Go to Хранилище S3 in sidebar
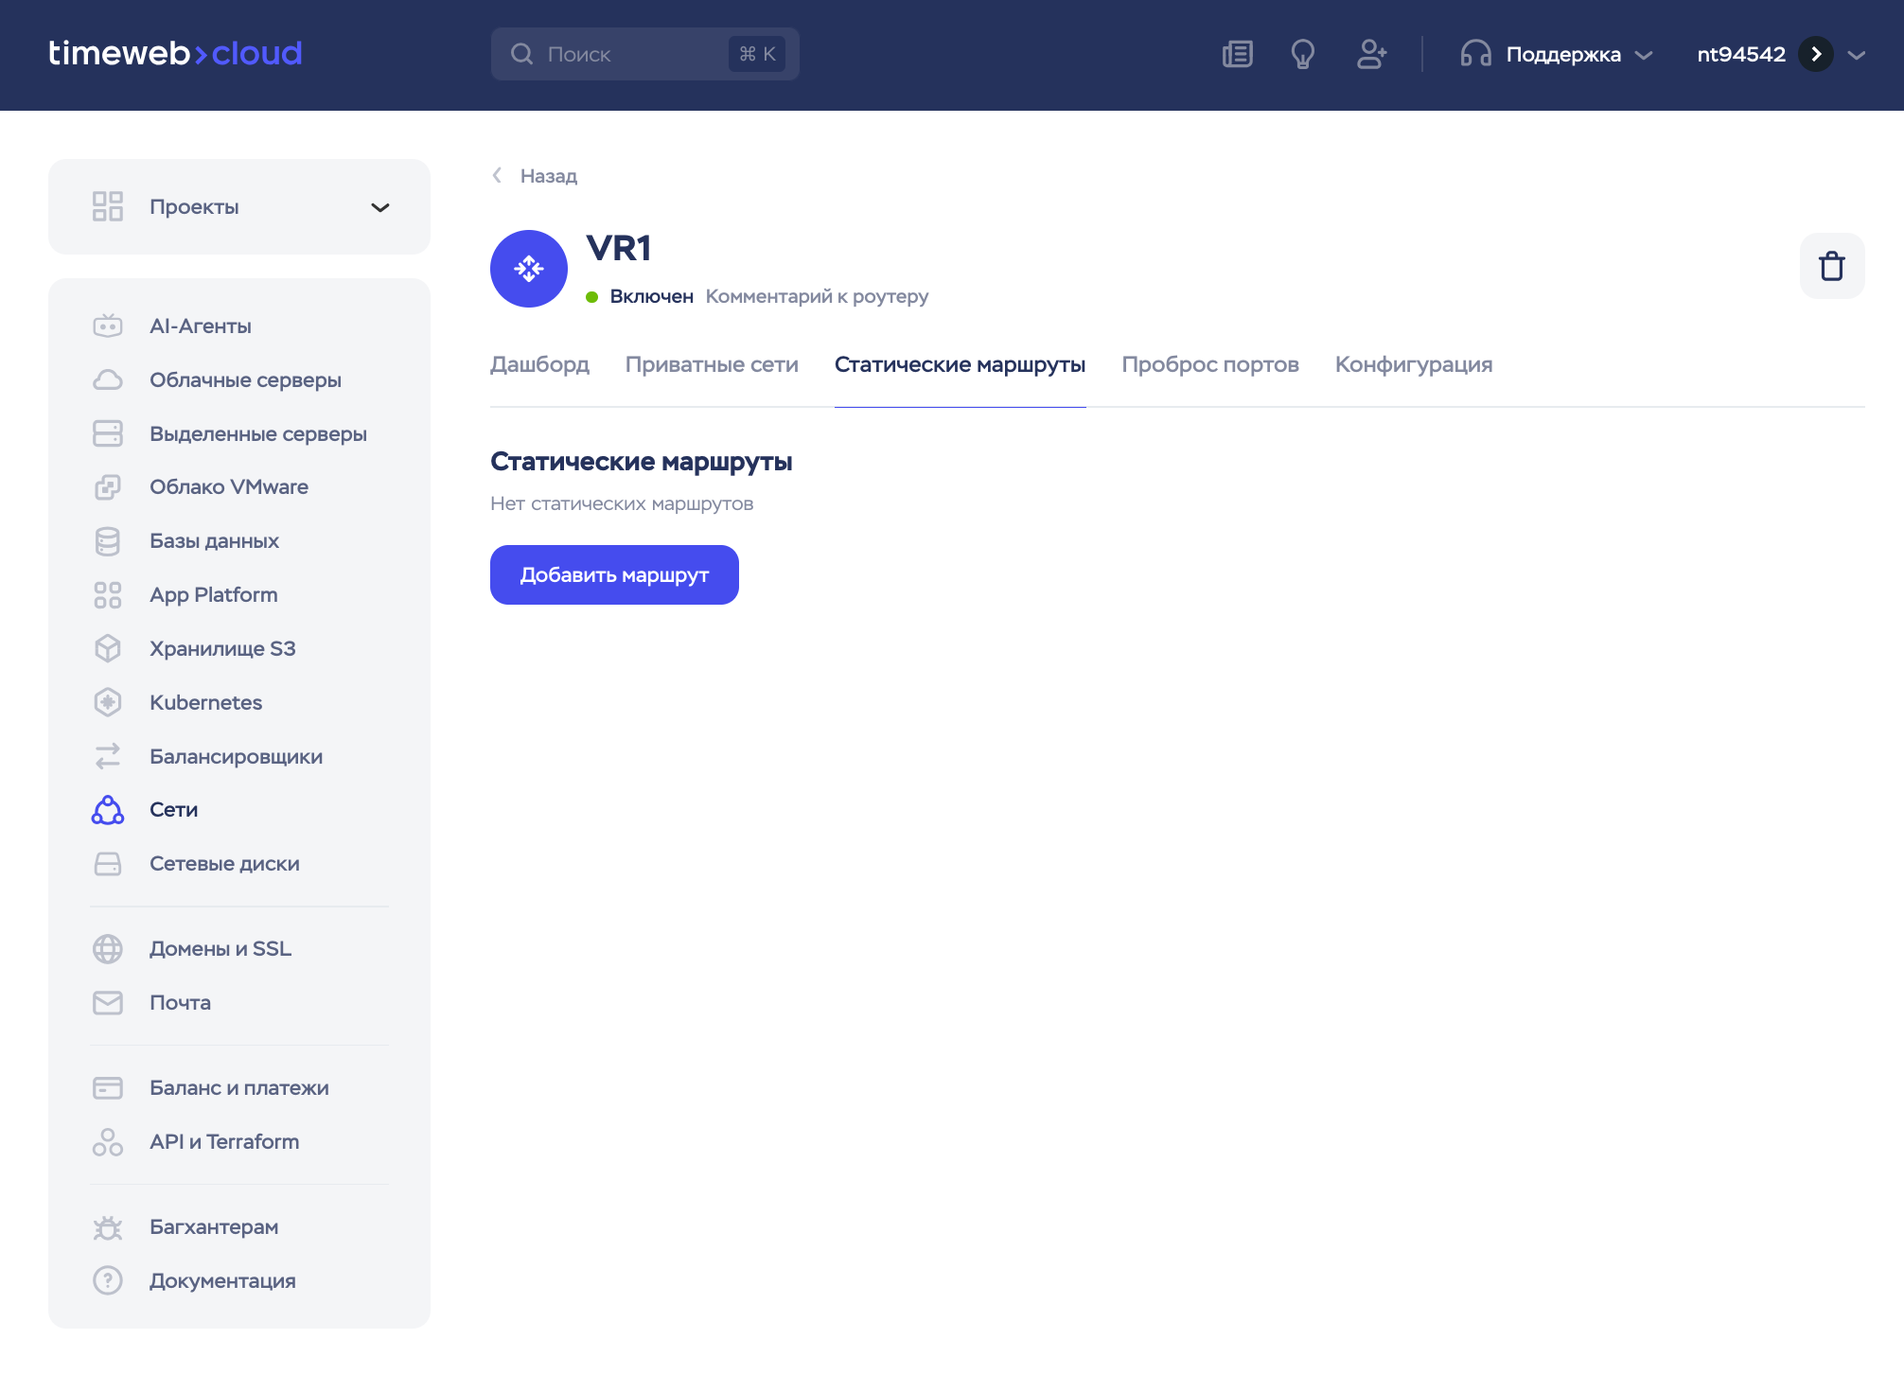 222,649
